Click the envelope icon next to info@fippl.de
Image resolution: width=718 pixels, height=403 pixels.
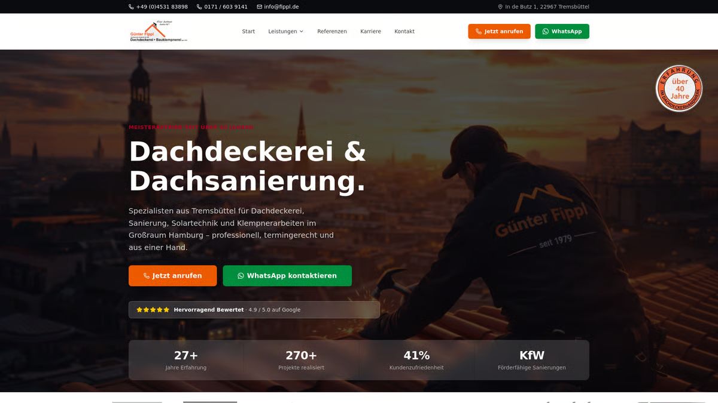tap(259, 7)
